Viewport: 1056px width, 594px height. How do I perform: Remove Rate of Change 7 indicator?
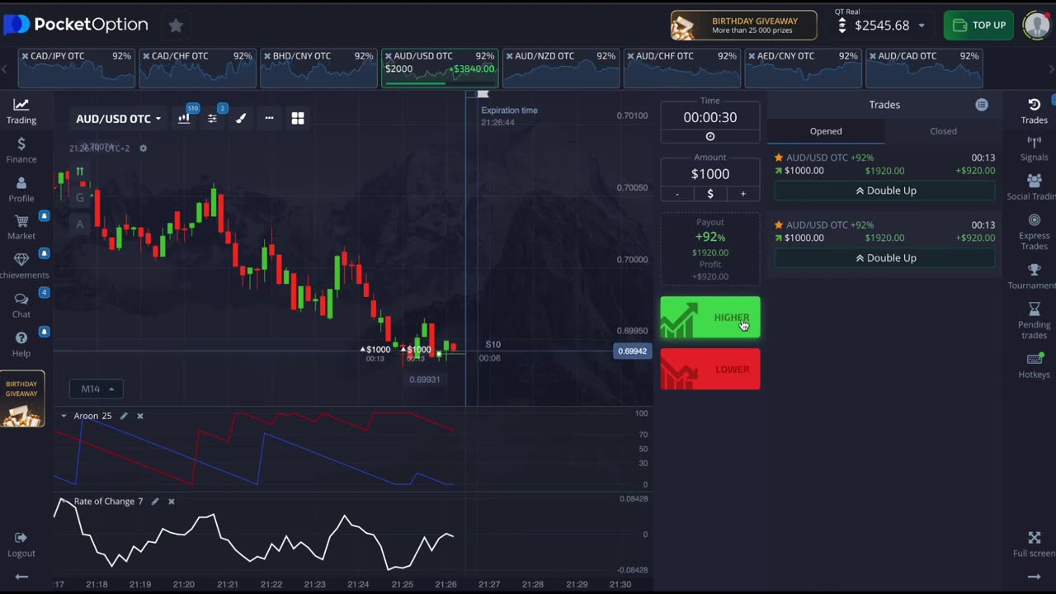coord(172,502)
